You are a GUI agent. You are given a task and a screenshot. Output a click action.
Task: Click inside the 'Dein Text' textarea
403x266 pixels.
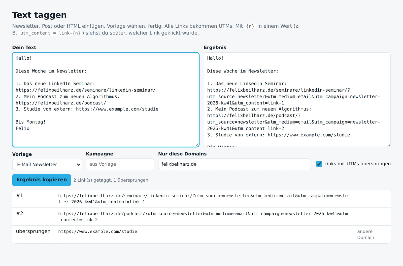click(106, 100)
